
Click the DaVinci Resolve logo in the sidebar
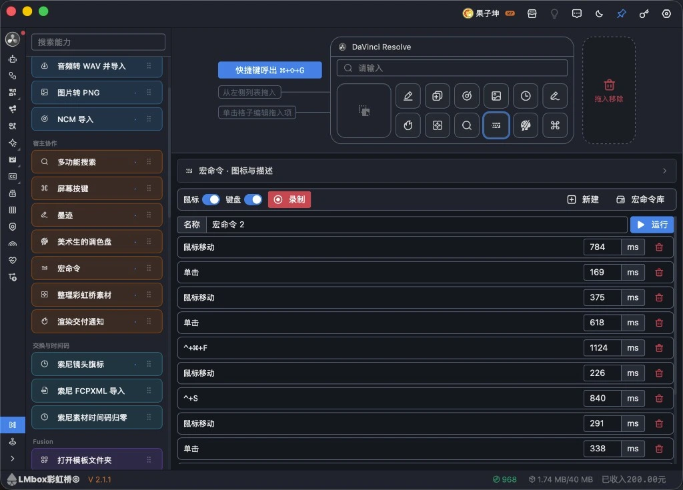(x=12, y=39)
